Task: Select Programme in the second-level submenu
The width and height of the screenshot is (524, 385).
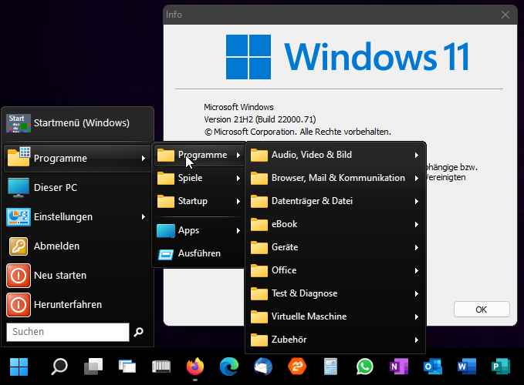Action: [x=199, y=155]
